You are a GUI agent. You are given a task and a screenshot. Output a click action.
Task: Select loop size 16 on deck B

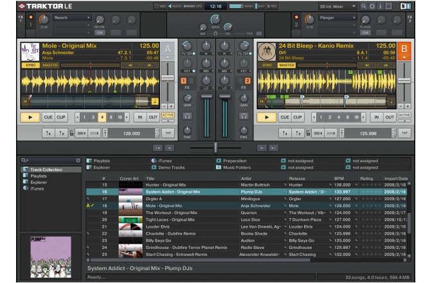coord(356,117)
